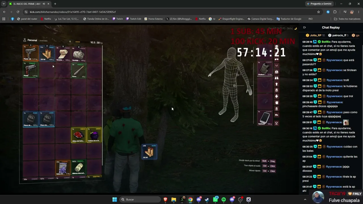
Task: Open Brave browser from the taskbar
Action: point(165,199)
